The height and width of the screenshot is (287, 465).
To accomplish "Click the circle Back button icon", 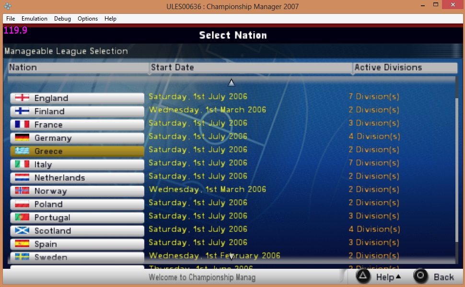I will click(x=421, y=276).
